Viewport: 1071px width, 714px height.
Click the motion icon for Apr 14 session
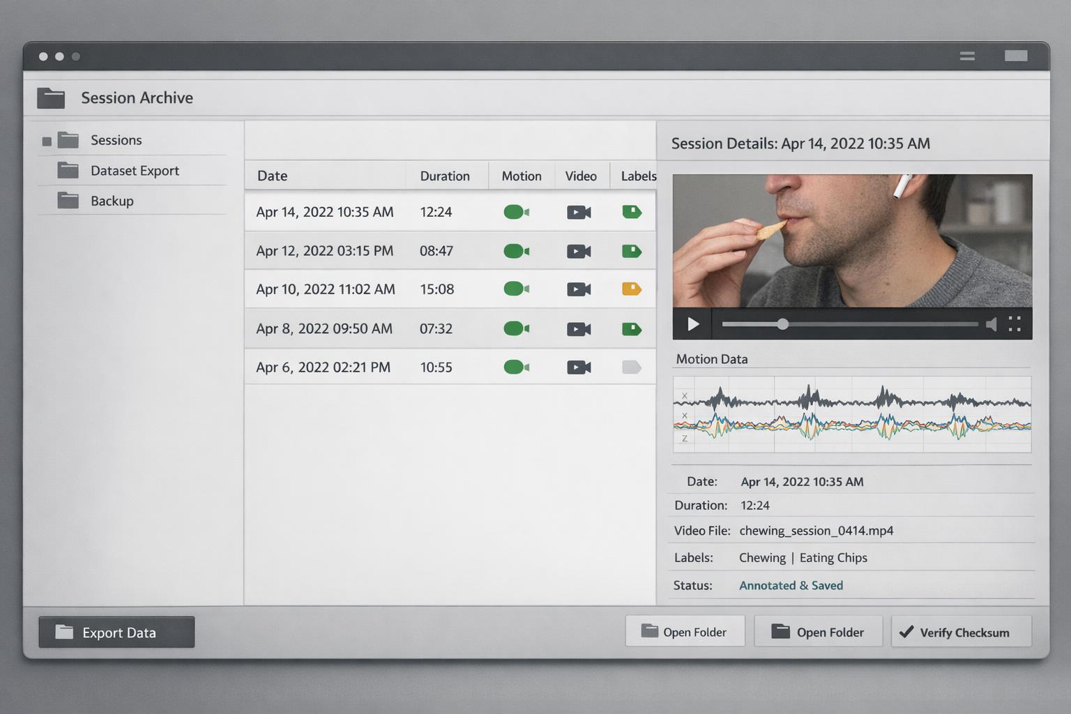click(516, 212)
